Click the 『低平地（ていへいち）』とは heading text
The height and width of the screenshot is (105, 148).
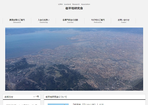tap(88, 104)
